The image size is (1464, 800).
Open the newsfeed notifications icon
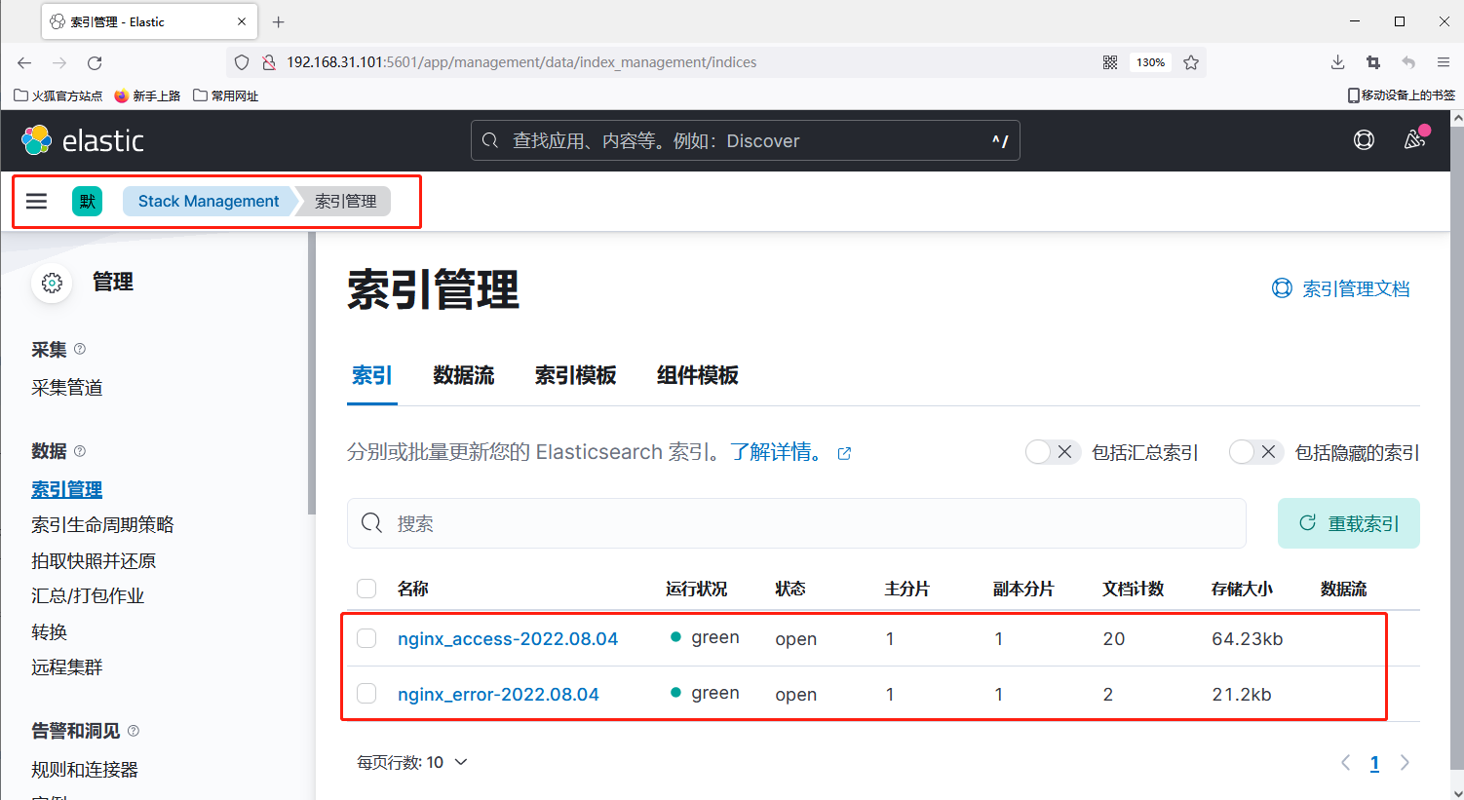tap(1413, 140)
